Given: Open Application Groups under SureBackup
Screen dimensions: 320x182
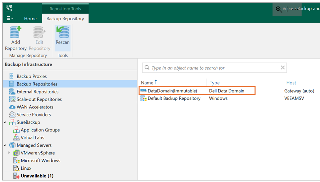Looking at the screenshot, I should click(40, 130).
